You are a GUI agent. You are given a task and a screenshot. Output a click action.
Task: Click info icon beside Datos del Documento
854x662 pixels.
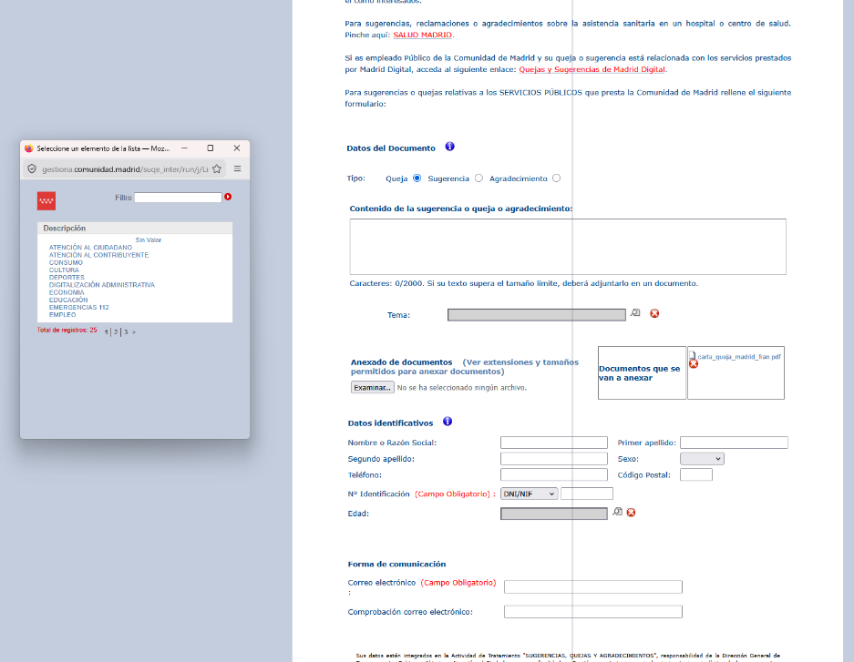pos(449,147)
